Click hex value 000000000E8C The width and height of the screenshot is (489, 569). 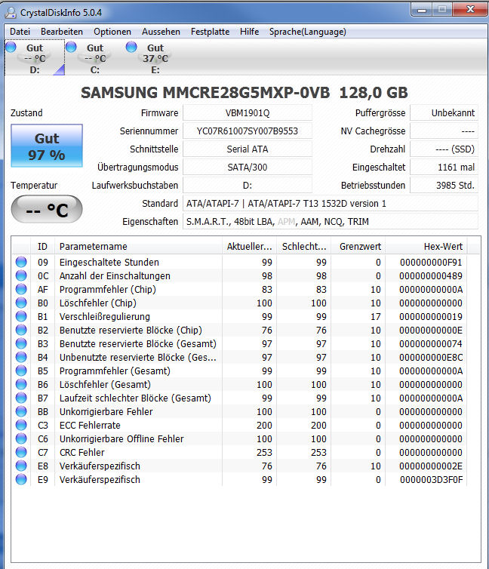(x=431, y=358)
